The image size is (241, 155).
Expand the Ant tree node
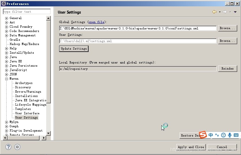coord(6,23)
